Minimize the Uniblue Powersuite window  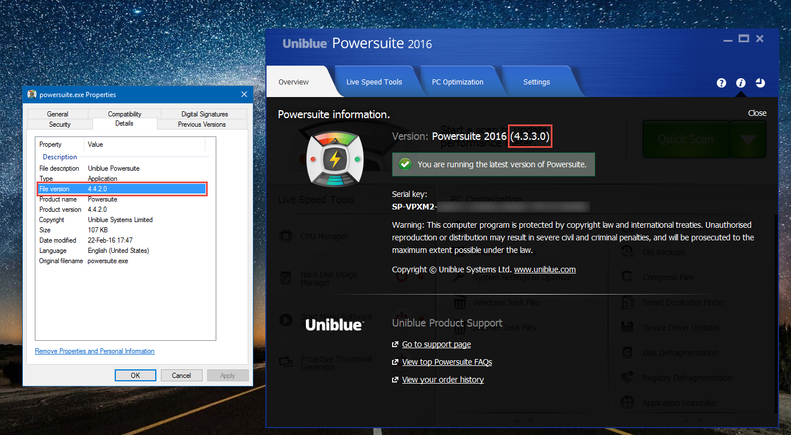pos(728,39)
